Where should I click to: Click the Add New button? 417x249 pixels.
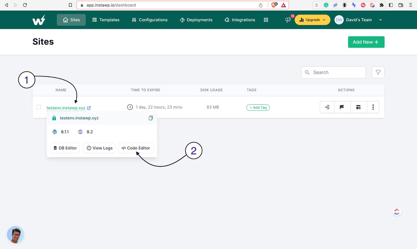366,42
